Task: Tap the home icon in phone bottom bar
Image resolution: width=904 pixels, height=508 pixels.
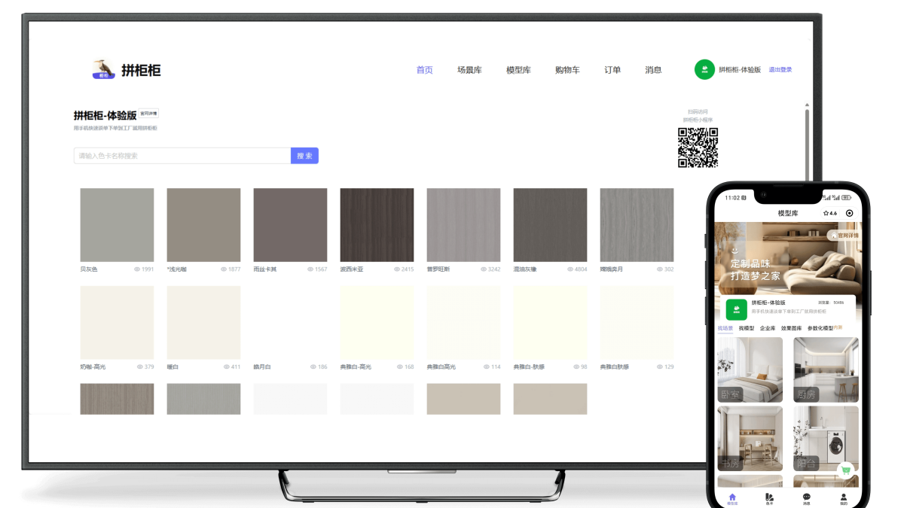Action: point(732,497)
